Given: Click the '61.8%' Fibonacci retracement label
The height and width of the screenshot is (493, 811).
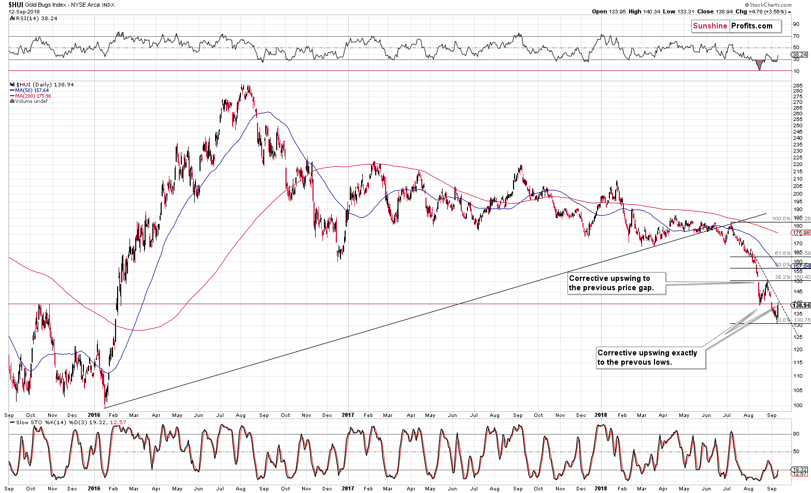Looking at the screenshot, I should (x=782, y=253).
